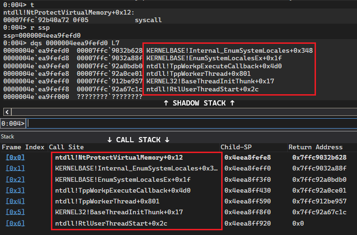This screenshot has width=357, height=235.
Task: Click return address 0x7ffc92a0bdb0
Action: [319, 179]
